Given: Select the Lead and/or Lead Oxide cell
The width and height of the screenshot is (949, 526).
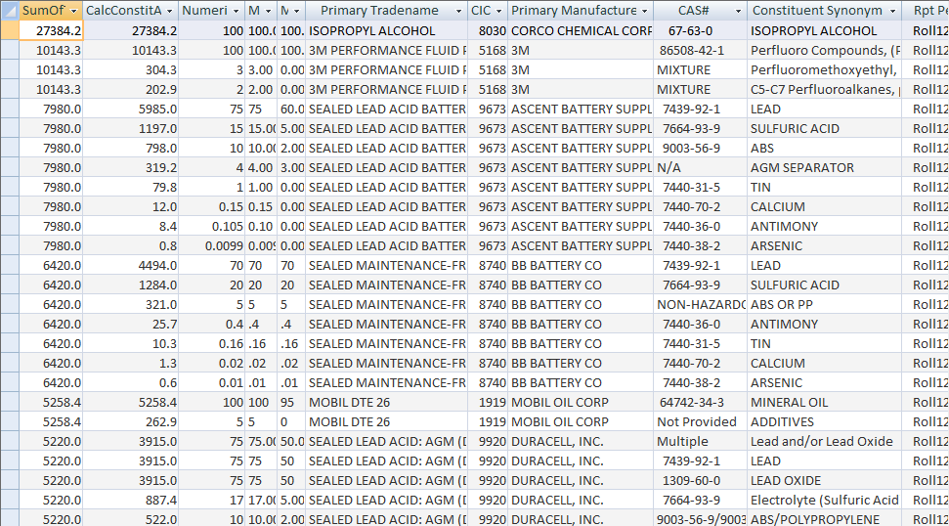Looking at the screenshot, I should pos(824,441).
